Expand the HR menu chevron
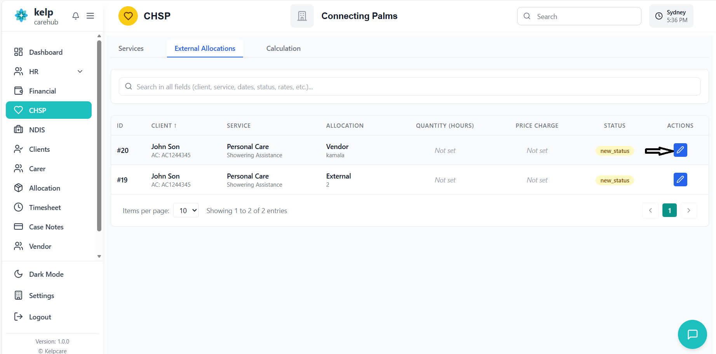 [80, 71]
